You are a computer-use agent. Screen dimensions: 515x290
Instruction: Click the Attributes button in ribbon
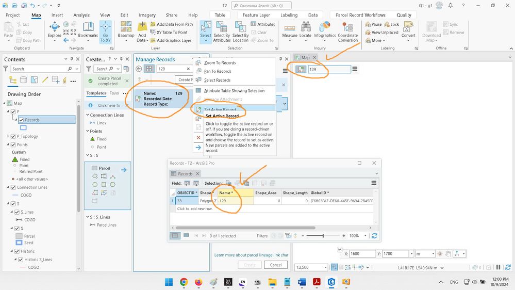tap(263, 24)
